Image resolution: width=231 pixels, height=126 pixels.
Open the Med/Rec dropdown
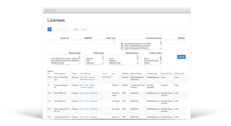[x=175, y=42]
